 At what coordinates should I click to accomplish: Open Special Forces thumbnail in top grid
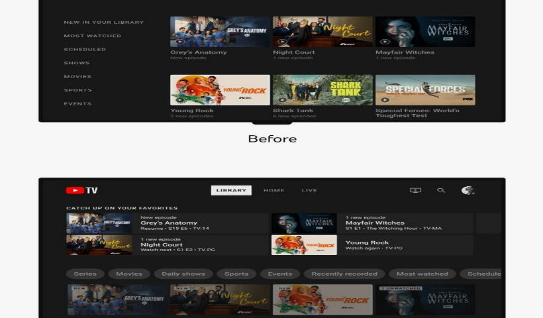pyautogui.click(x=425, y=90)
